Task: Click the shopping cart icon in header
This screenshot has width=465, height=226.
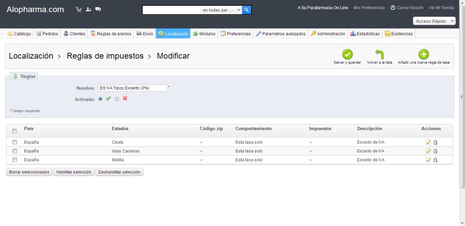Action: pos(79,9)
